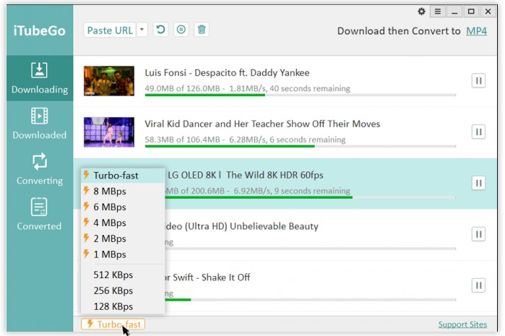Click the iTubeGo logo

point(40,31)
